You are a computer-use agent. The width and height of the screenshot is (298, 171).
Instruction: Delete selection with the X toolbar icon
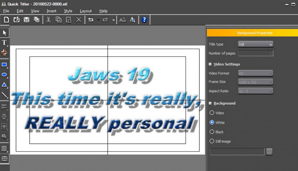click(x=78, y=20)
